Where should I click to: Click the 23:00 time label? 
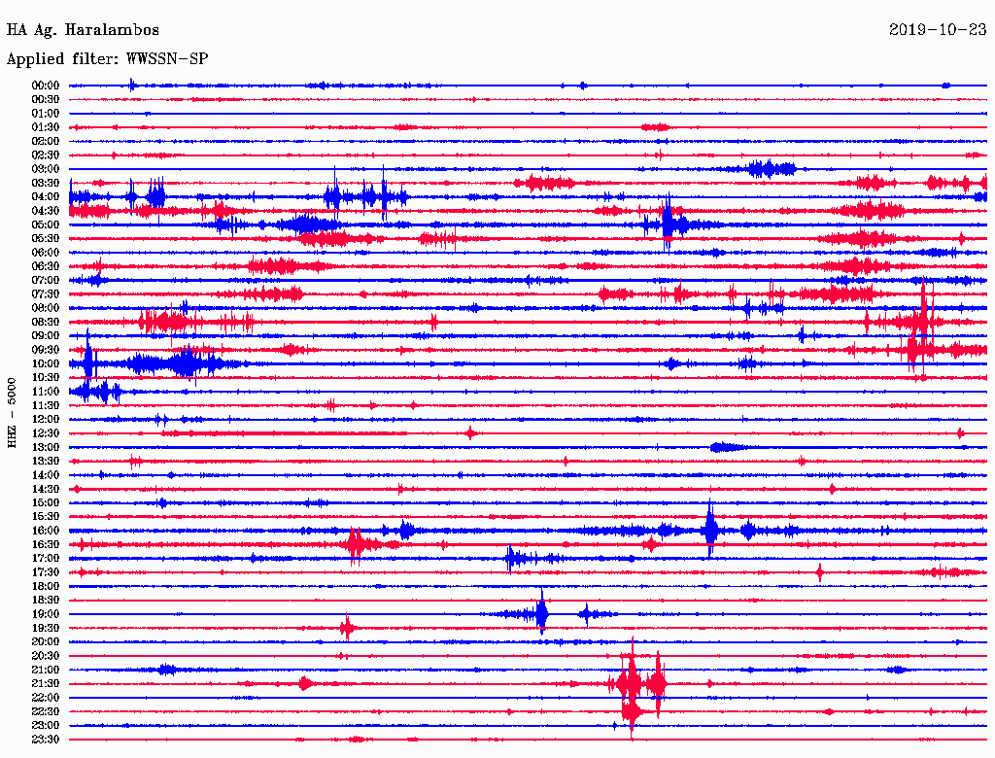point(46,726)
